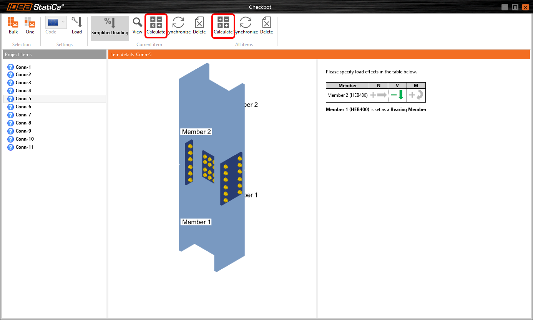Select Conn-8 in Project Items
This screenshot has width=533, height=320.
click(x=23, y=123)
